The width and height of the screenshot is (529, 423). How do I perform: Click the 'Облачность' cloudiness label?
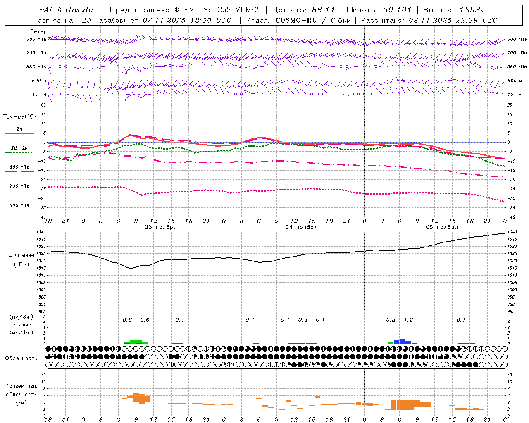point(21,359)
